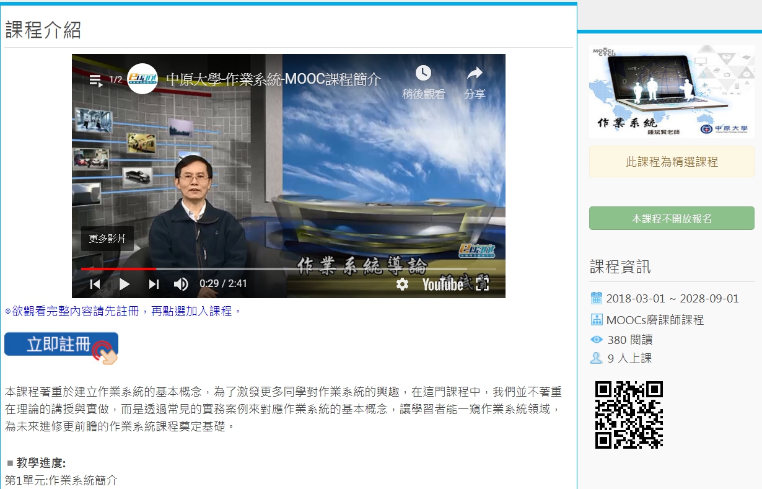Image resolution: width=762 pixels, height=489 pixels.
Task: Click the eye icon beside 380 閱讀
Action: tap(597, 340)
